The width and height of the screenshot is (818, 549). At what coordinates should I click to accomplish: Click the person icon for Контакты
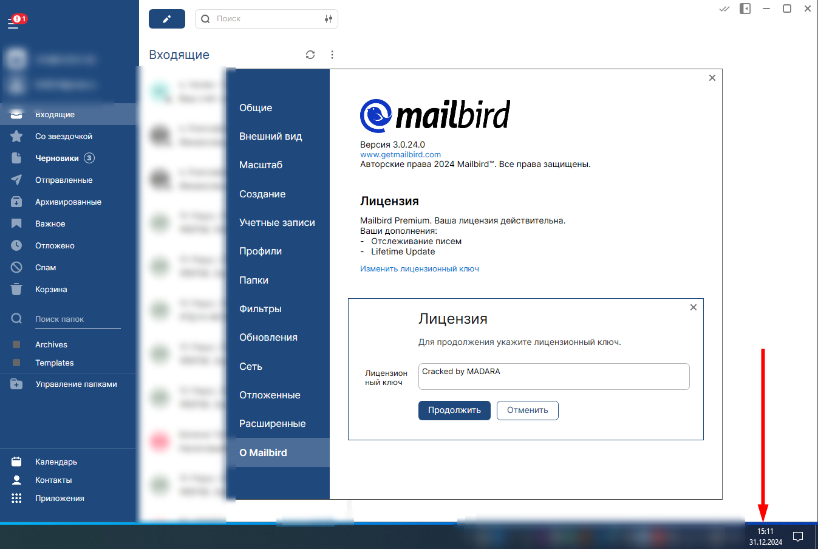pyautogui.click(x=16, y=480)
